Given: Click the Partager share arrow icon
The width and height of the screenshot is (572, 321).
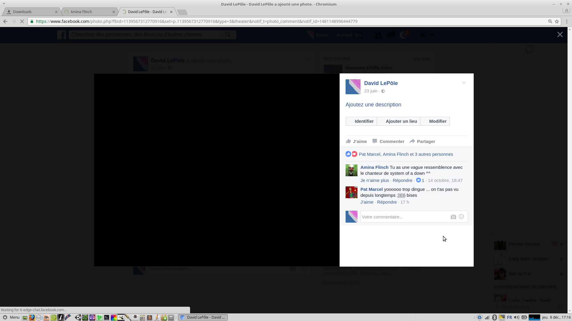Looking at the screenshot, I should 412,141.
